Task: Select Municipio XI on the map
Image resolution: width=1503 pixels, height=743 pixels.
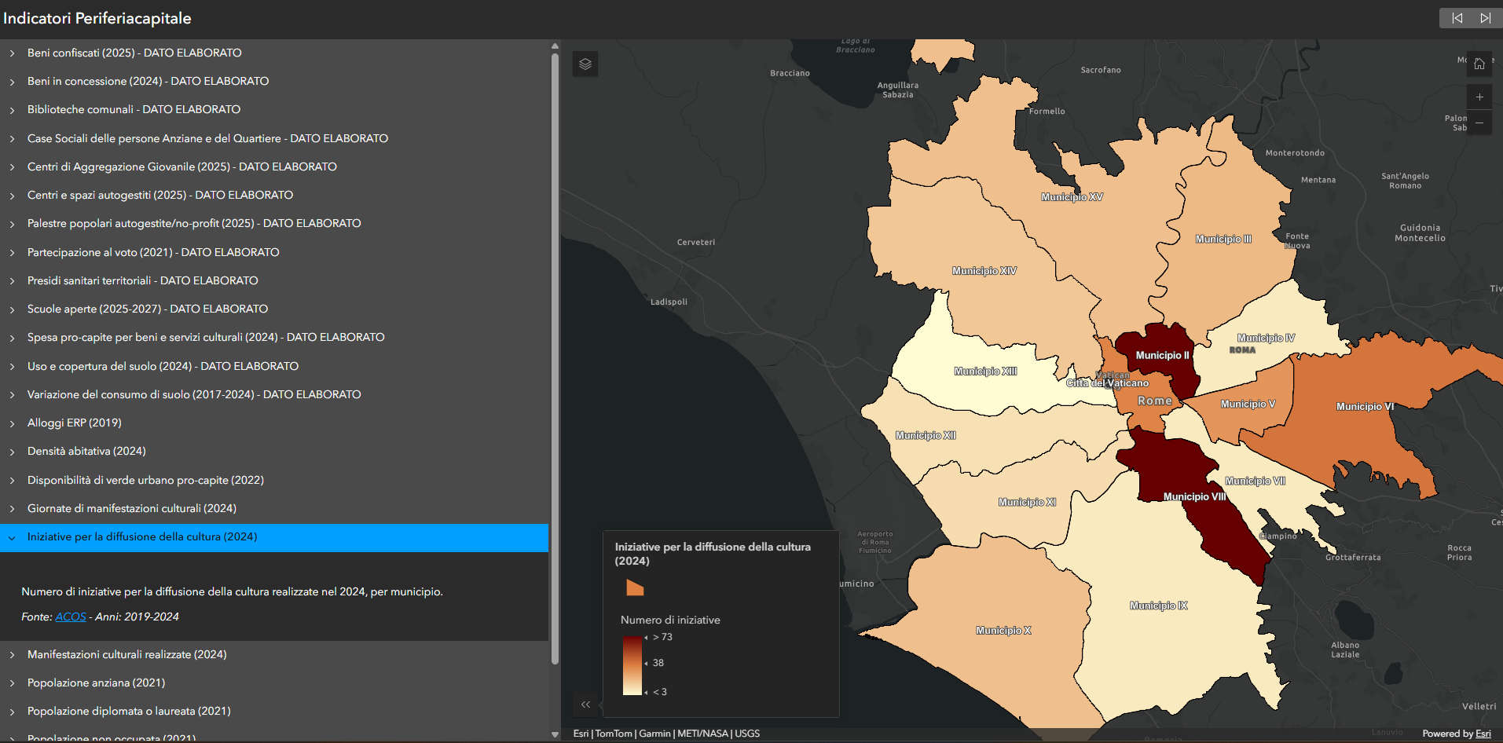Action: [1027, 503]
